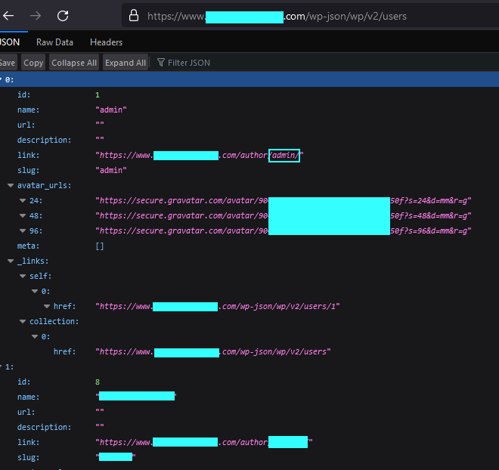Screen dimensions: 499x470
Task: Expand all JSON nodes
Action: [126, 63]
